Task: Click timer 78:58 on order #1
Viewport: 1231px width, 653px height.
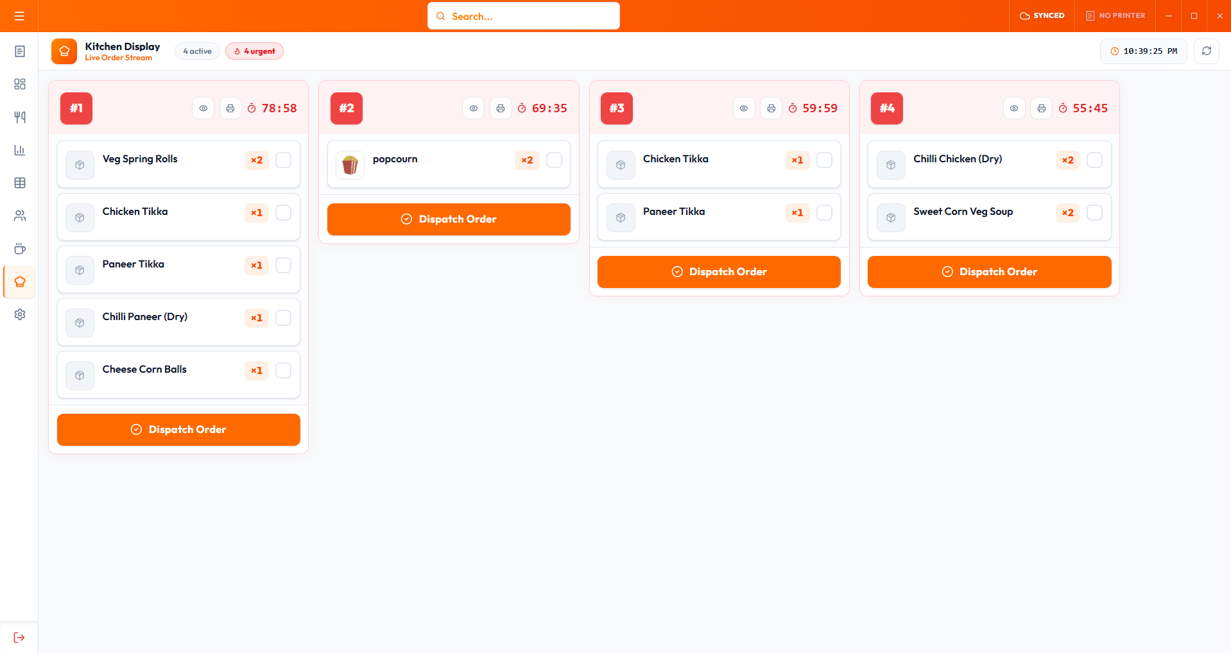Action: 273,108
